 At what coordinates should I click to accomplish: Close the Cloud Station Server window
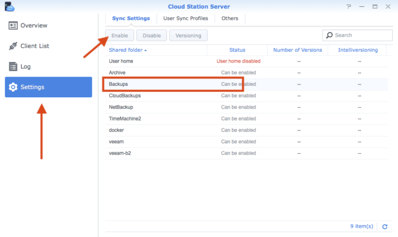click(388, 7)
